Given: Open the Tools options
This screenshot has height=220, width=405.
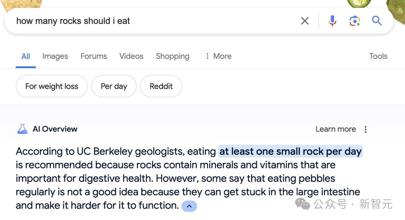Looking at the screenshot, I should tap(378, 56).
